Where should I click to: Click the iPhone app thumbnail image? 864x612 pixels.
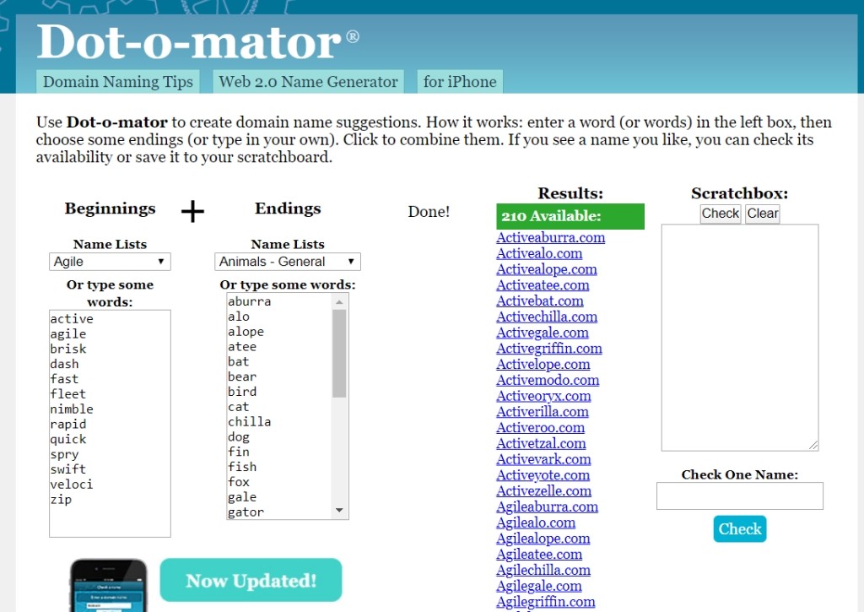coord(110,585)
